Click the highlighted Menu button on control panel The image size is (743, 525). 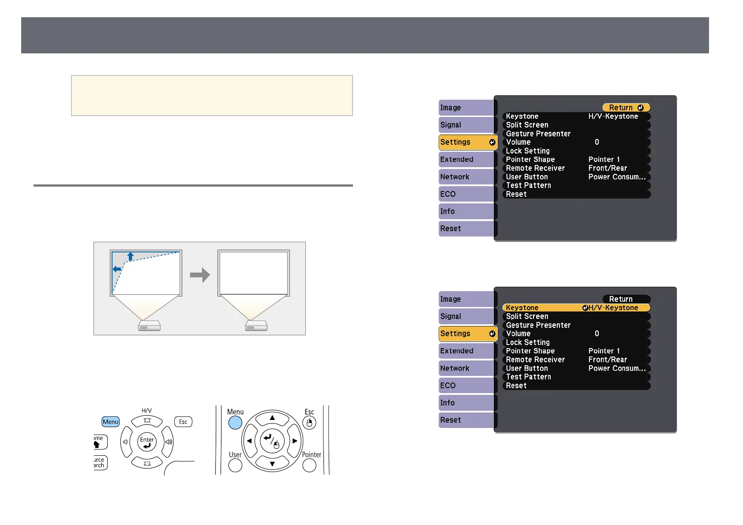click(110, 422)
